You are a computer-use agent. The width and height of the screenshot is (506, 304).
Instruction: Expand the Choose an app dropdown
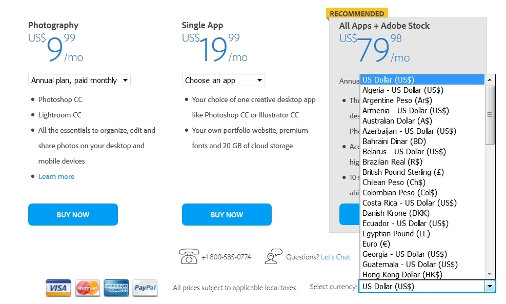[223, 80]
